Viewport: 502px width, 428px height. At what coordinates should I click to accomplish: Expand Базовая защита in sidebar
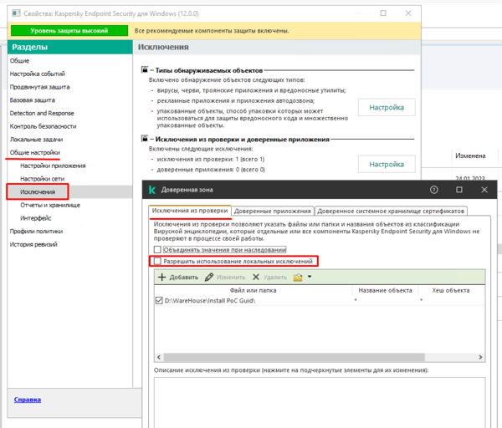29,99
